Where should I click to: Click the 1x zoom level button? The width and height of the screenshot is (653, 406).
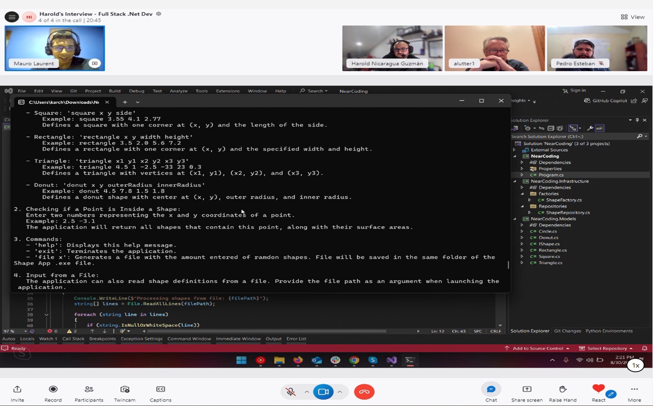pos(636,365)
